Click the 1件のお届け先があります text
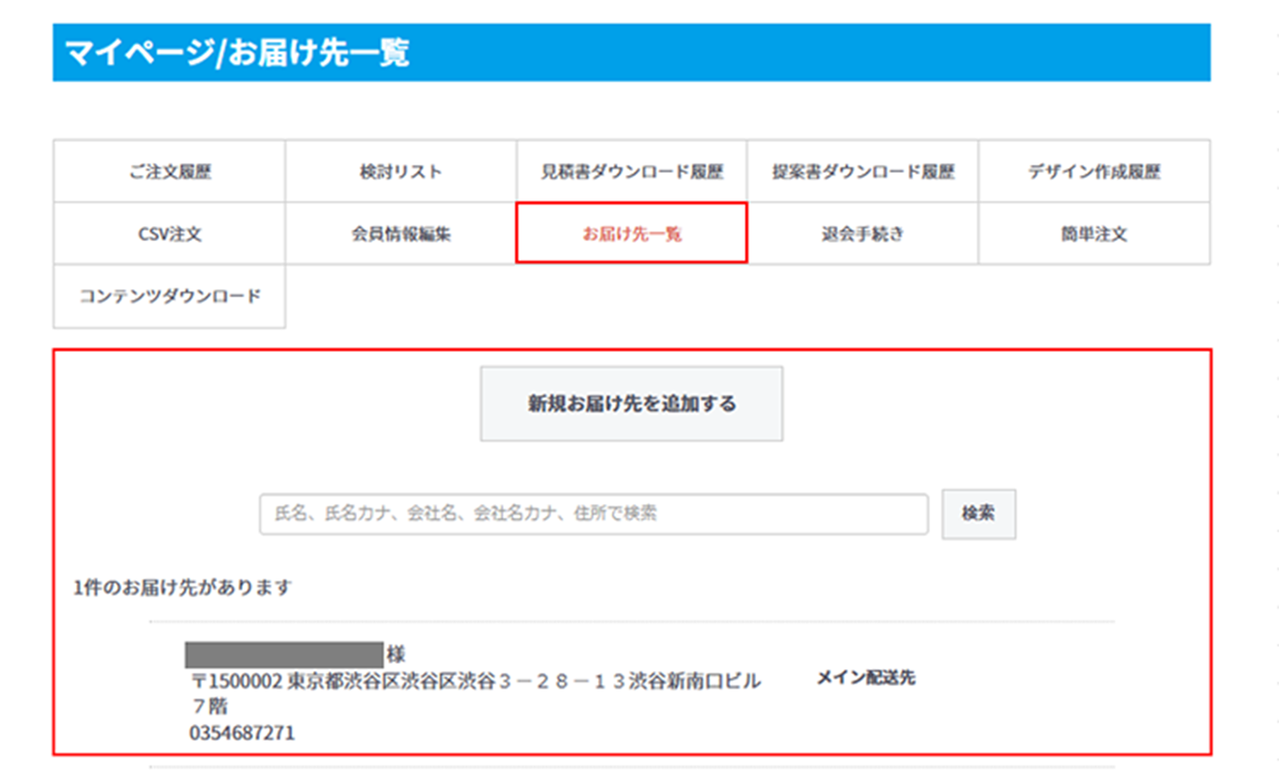This screenshot has width=1279, height=774. 182,587
